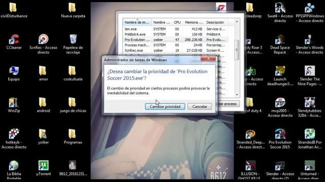This screenshot has height=182, width=325.
Task: Launch the Swat4 shortcut icon
Action: click(x=280, y=8)
